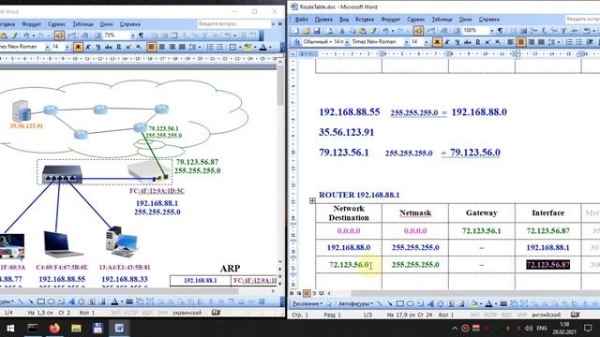Screen dimensions: 600x337
Task: Open undo history arrow in RouteTable toolbar
Action: tap(392, 31)
